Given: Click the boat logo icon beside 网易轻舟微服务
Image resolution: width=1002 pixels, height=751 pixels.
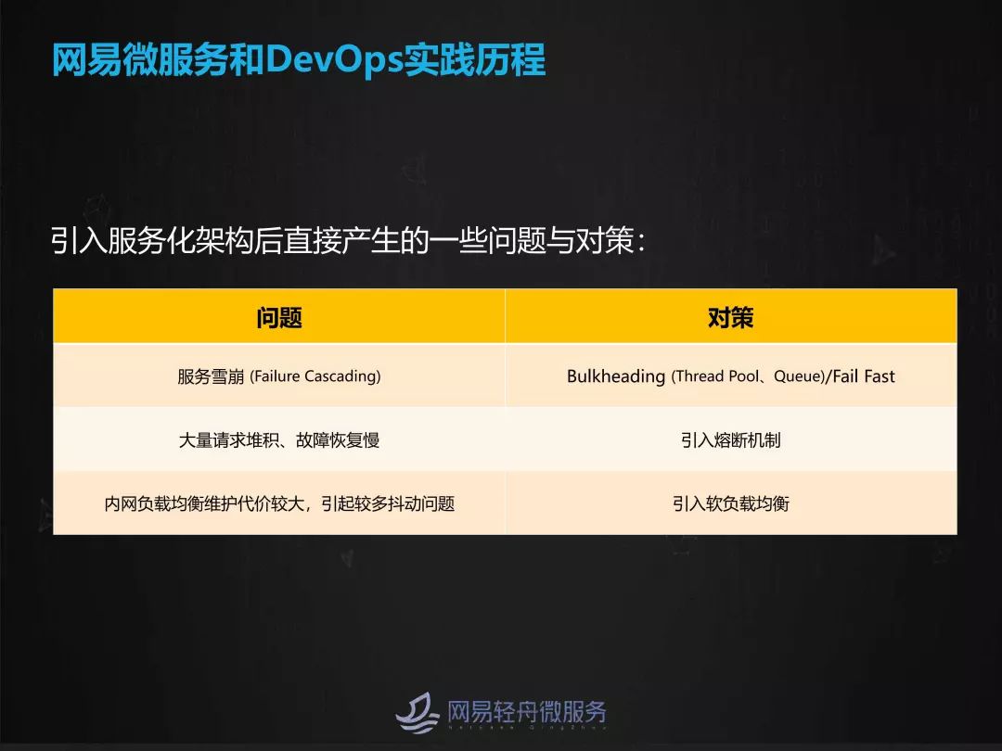Looking at the screenshot, I should pyautogui.click(x=417, y=712).
